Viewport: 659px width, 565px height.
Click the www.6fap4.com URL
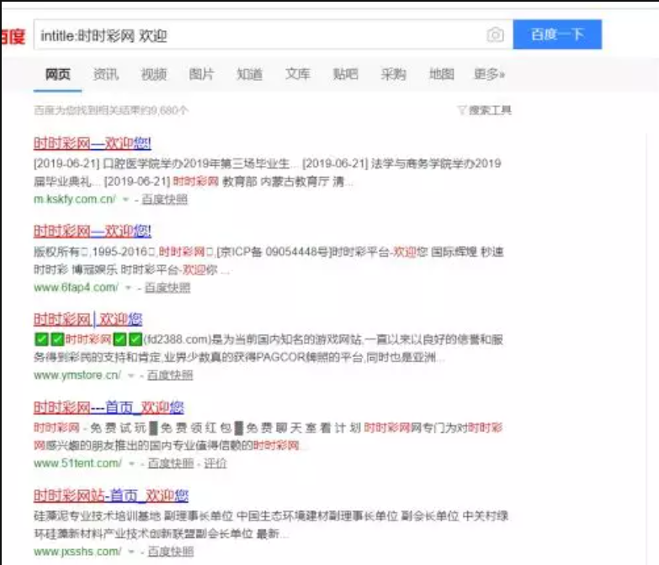pyautogui.click(x=76, y=287)
